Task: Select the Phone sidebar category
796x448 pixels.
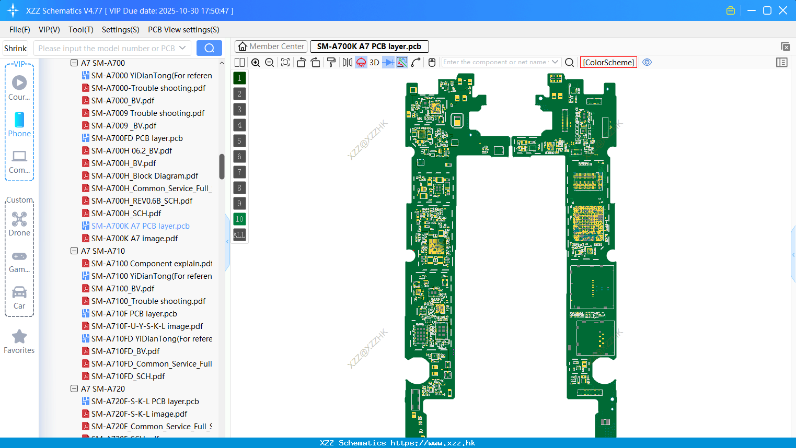Action: click(19, 124)
